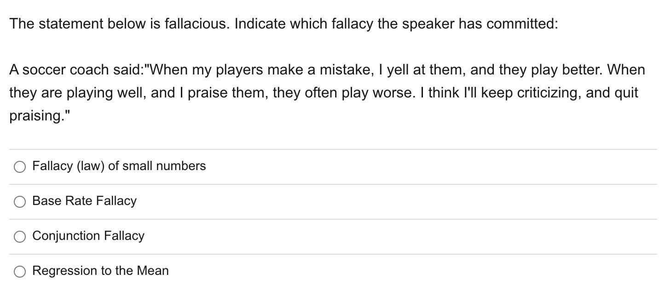Screen dimensions: 671x296
Task: Select the "Fallacy (law) of small numbers" radio button
Action: click(x=20, y=167)
